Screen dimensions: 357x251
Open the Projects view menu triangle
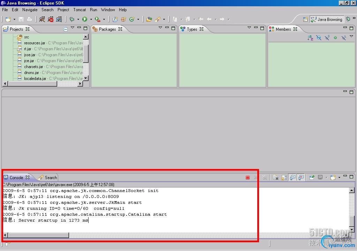click(73, 28)
